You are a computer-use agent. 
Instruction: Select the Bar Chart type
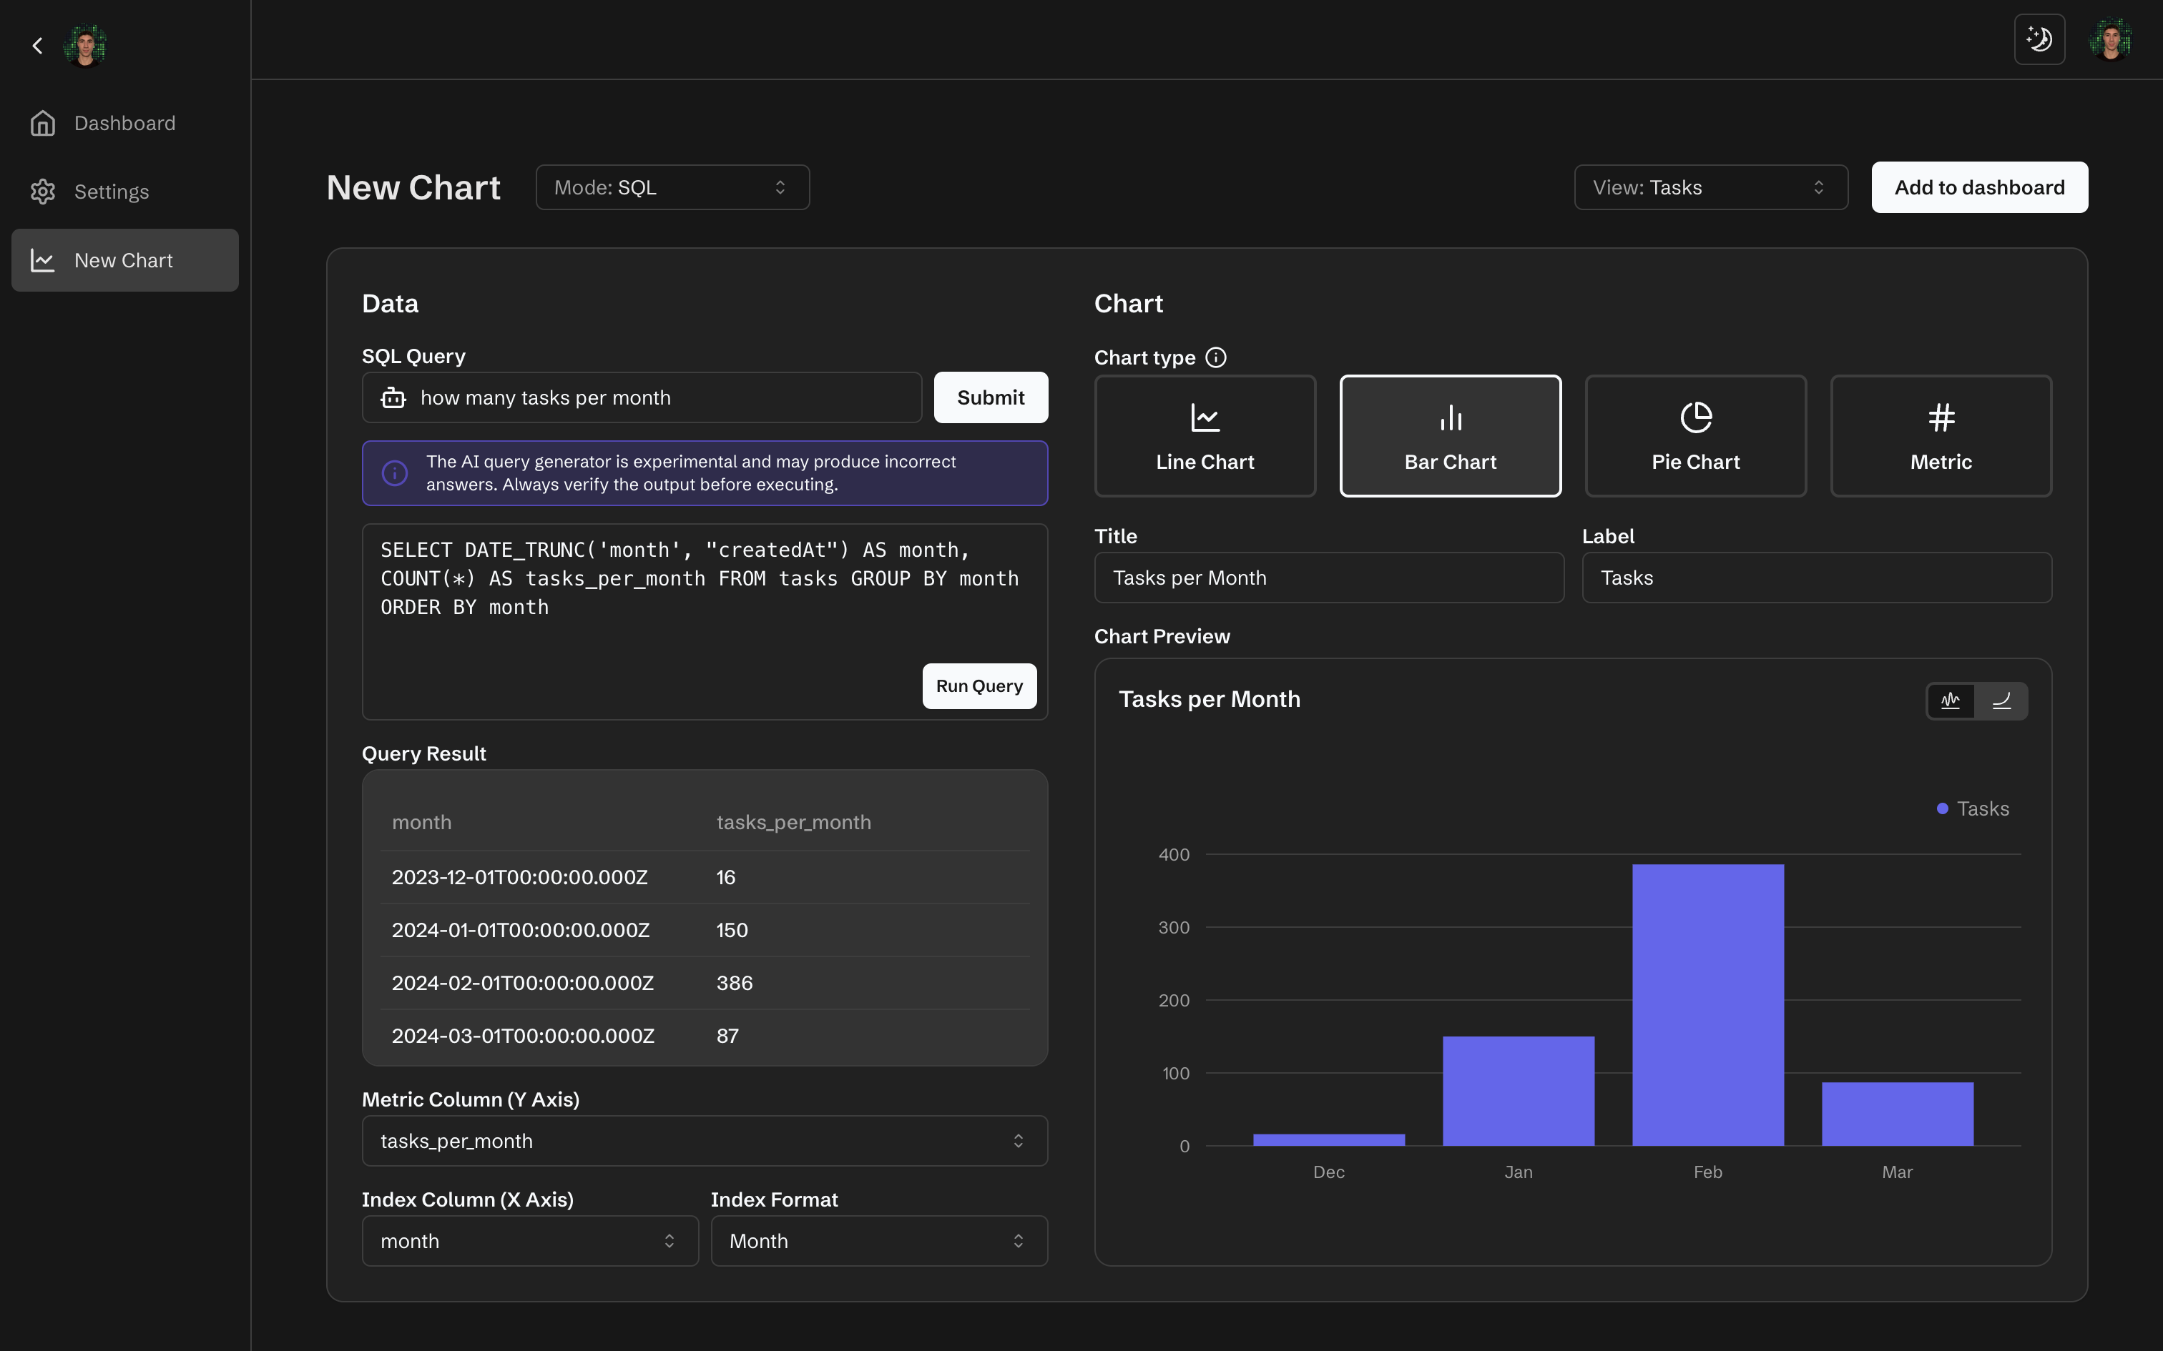(1450, 436)
